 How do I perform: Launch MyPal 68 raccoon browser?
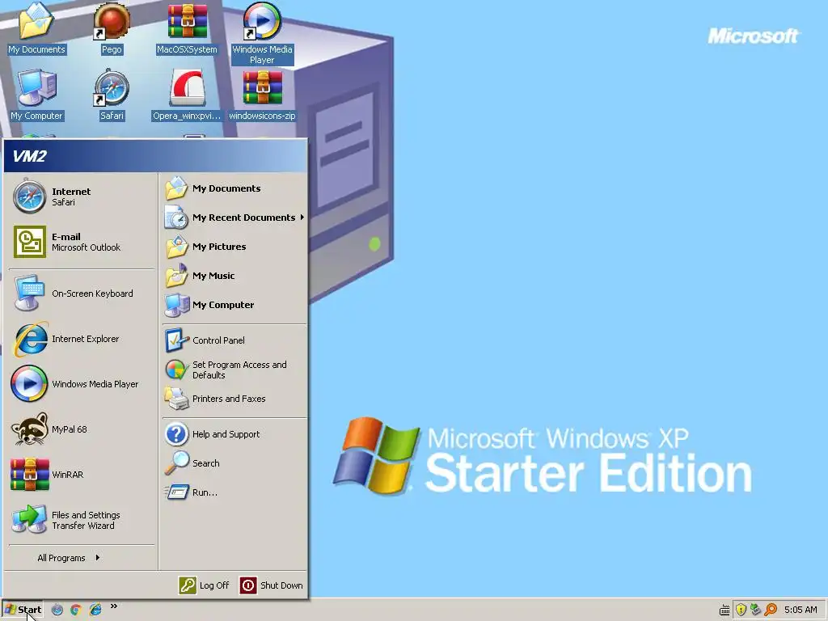coord(80,429)
